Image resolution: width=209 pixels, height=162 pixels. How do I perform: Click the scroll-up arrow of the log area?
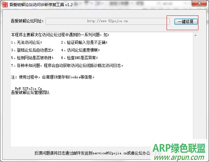(x=196, y=35)
